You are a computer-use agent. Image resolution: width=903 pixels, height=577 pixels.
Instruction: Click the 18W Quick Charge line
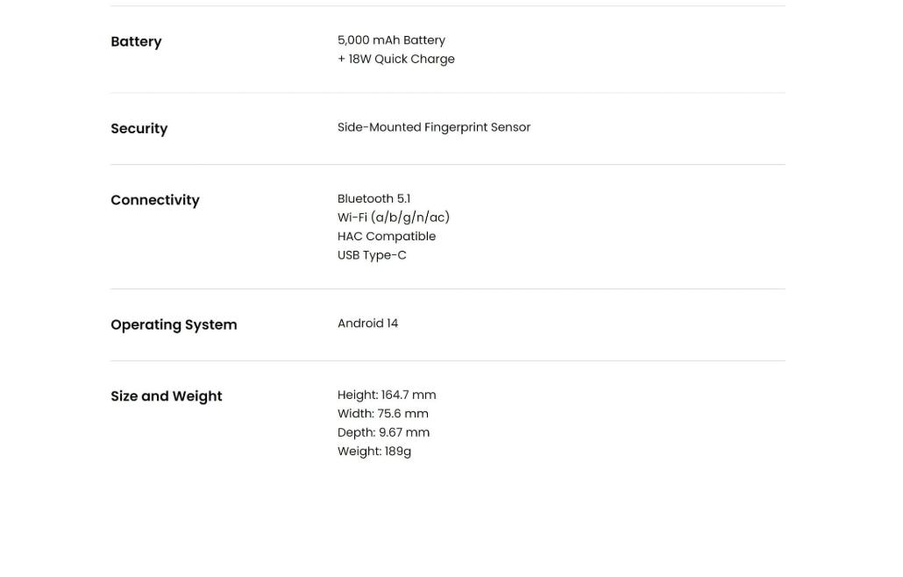coord(396,60)
